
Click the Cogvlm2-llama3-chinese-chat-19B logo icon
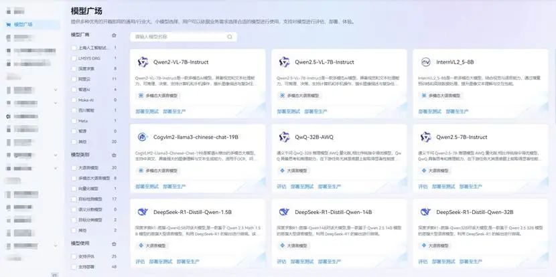[x=143, y=137]
